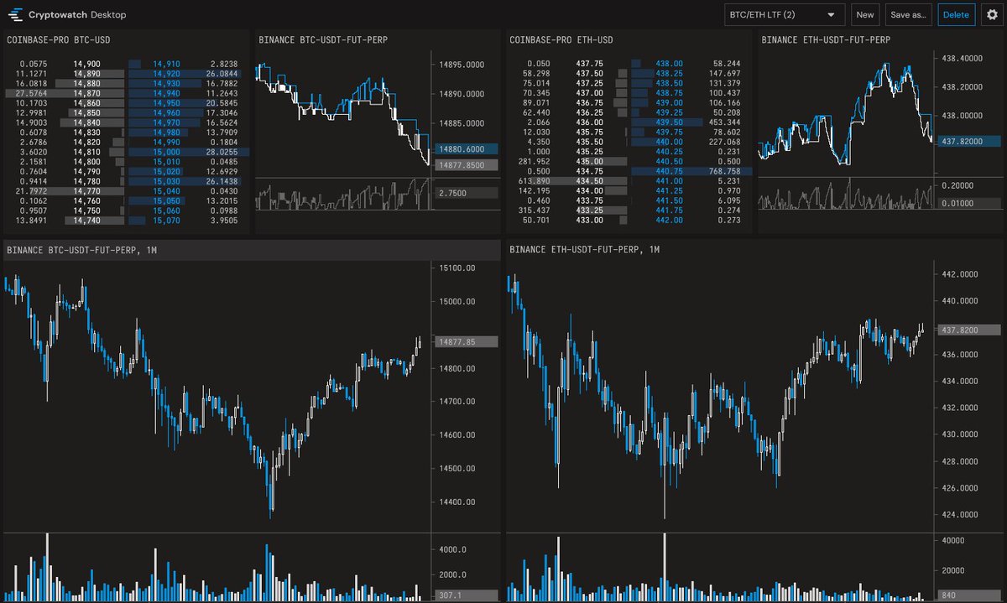The height and width of the screenshot is (603, 1007).
Task: Click the 14,740 bid price in BTC order book
Action: click(87, 221)
